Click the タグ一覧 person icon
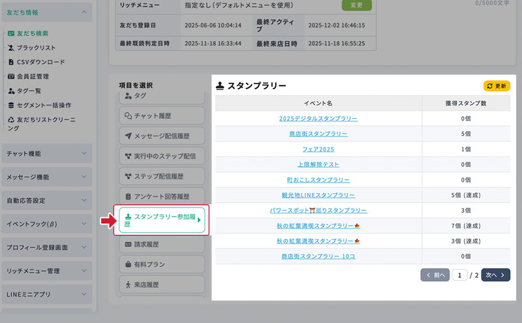The width and height of the screenshot is (522, 323). click(x=10, y=91)
